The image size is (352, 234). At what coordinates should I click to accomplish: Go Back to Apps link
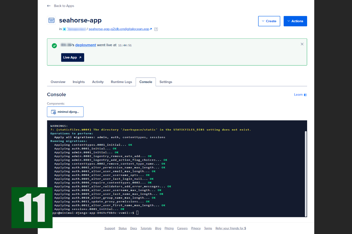coord(64,6)
